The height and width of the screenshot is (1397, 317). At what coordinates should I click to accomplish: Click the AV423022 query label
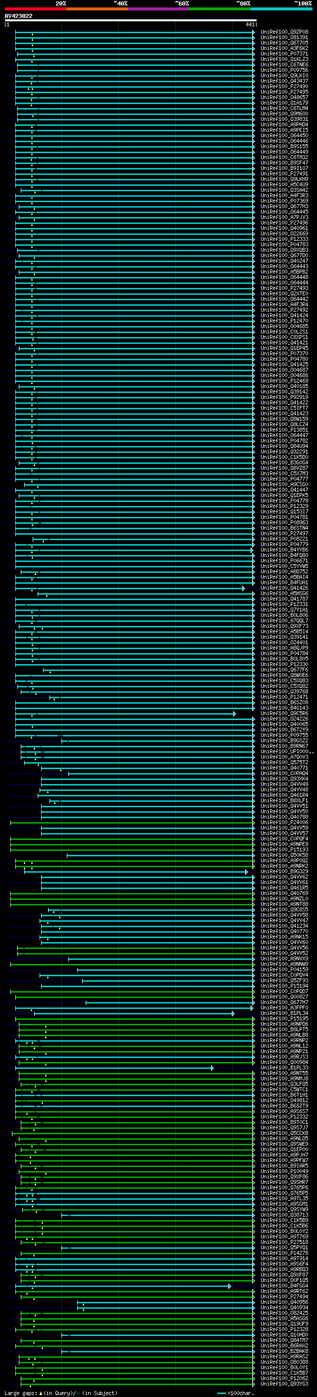point(18,16)
